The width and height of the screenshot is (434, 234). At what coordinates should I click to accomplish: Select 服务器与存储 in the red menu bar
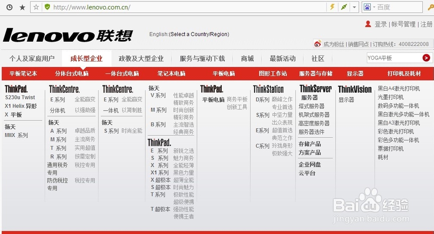(x=316, y=74)
